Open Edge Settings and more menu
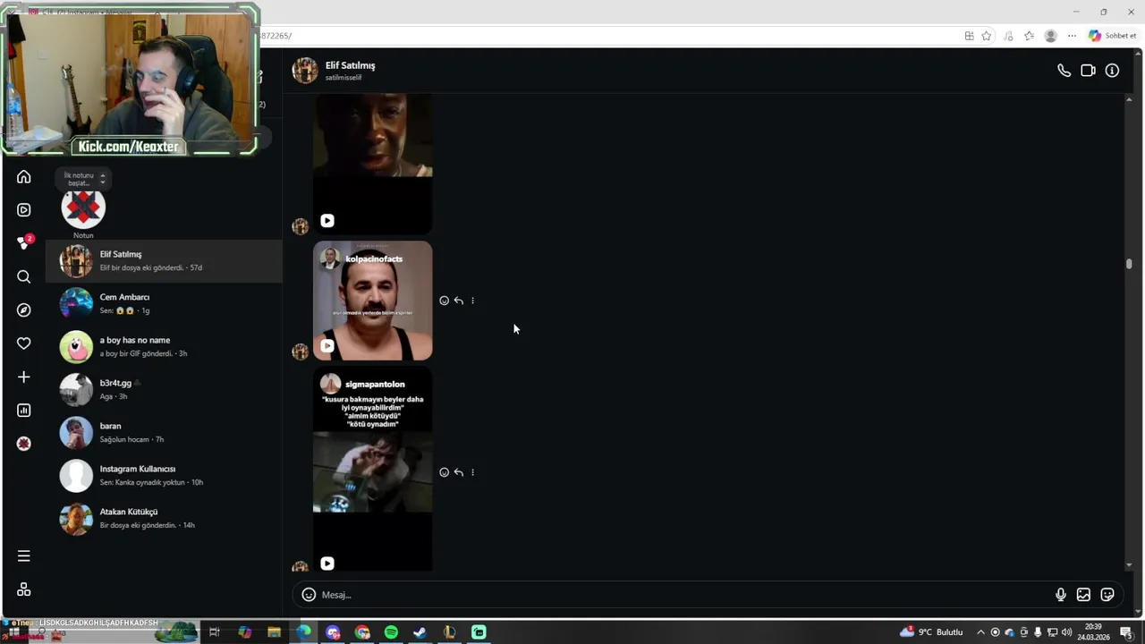 click(x=1072, y=36)
